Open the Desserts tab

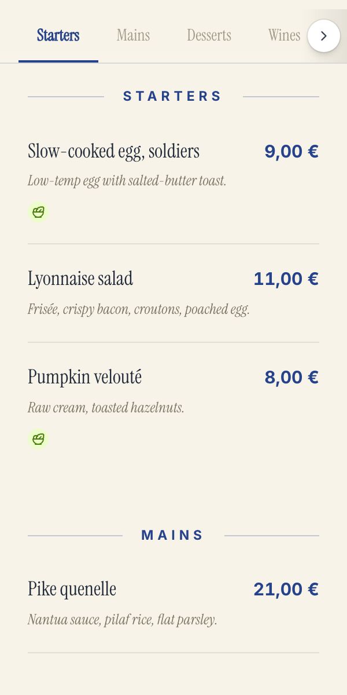pos(209,35)
